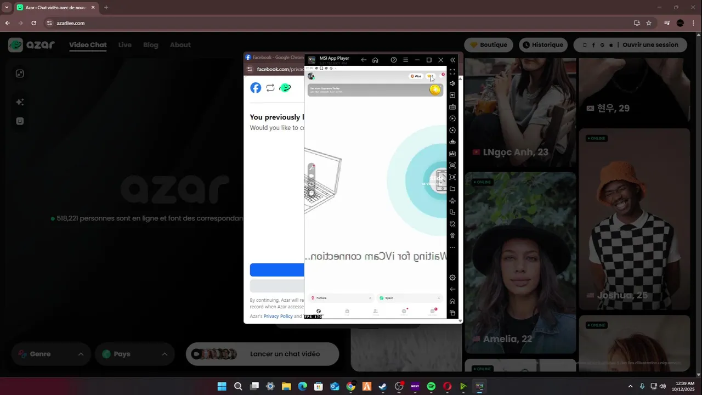Open File Explorer from the taskbar
The width and height of the screenshot is (702, 395).
pyautogui.click(x=286, y=386)
